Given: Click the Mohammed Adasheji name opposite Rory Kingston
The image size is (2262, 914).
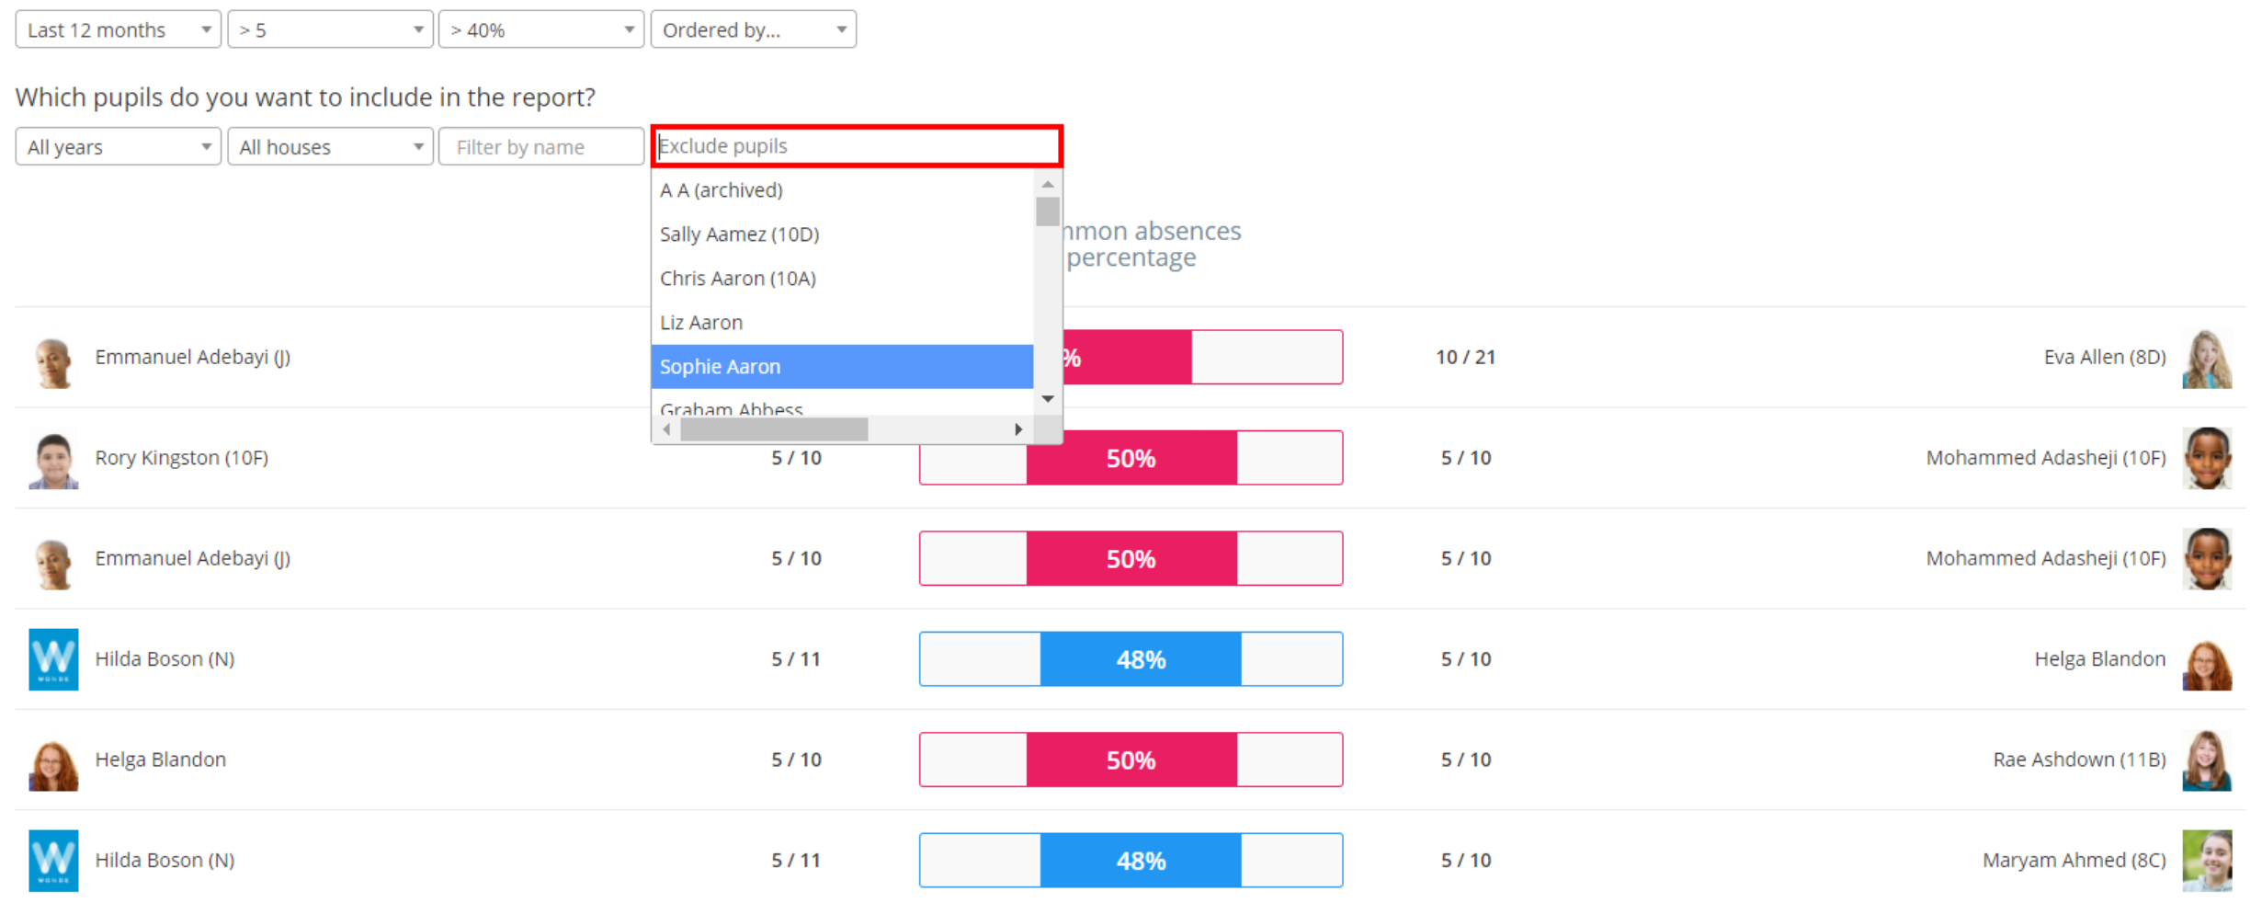Looking at the screenshot, I should 2045,458.
